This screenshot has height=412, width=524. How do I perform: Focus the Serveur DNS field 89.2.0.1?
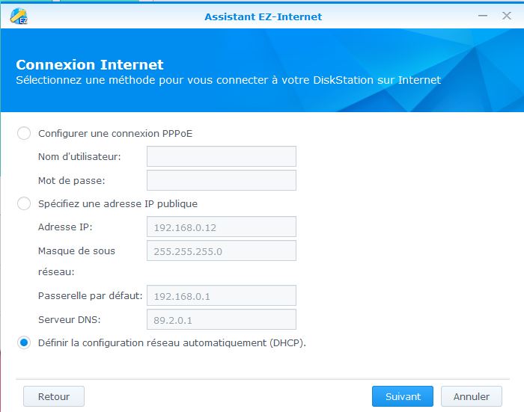221,319
